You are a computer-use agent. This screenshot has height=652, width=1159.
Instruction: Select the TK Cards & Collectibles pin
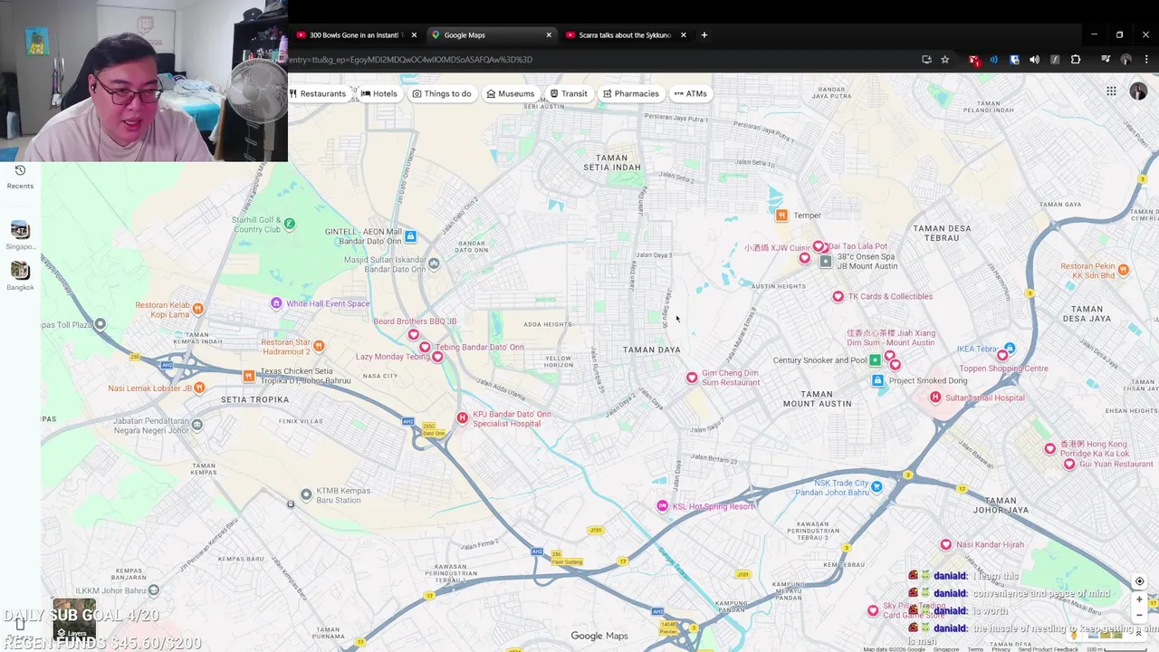(838, 296)
